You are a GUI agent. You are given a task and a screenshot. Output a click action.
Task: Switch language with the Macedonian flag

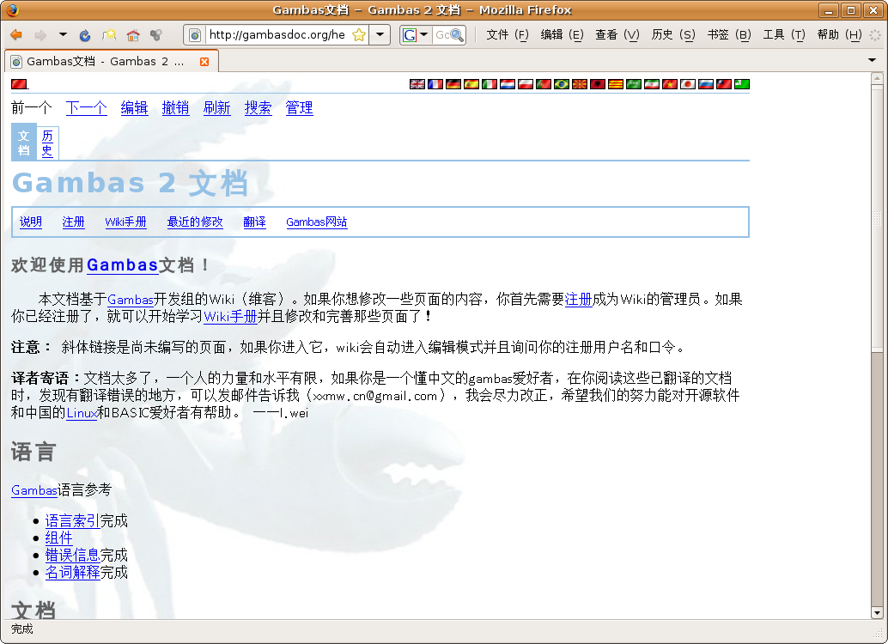point(580,84)
